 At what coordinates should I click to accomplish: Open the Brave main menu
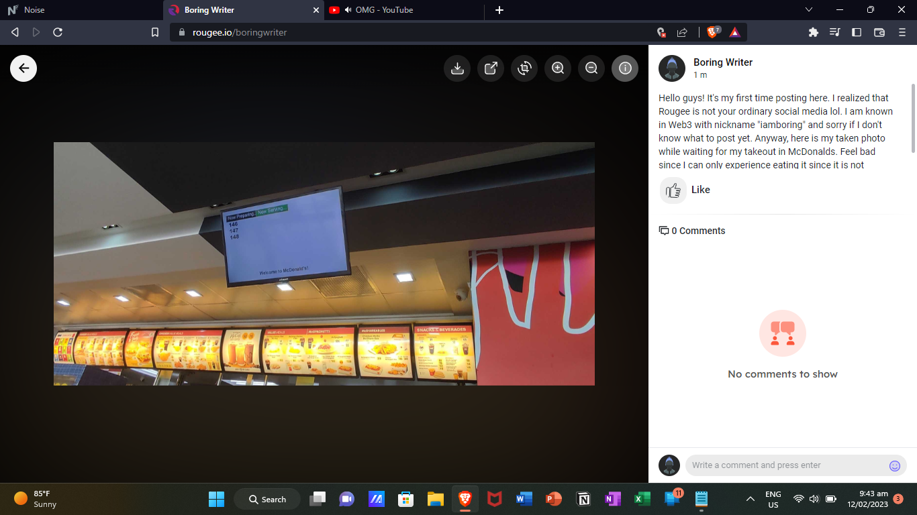902,32
